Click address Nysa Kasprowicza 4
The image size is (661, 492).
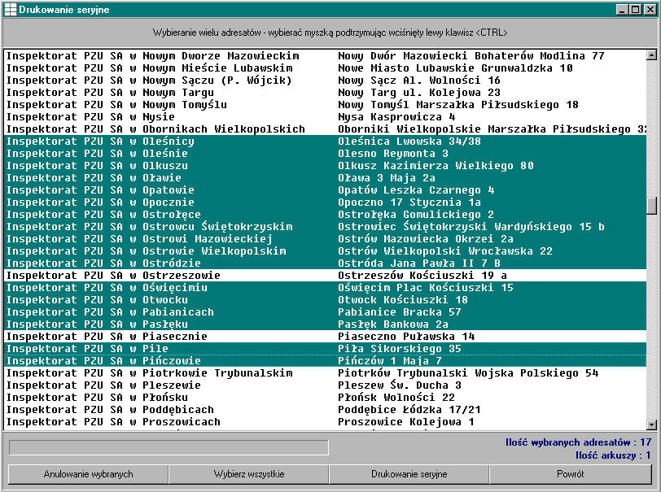(396, 117)
